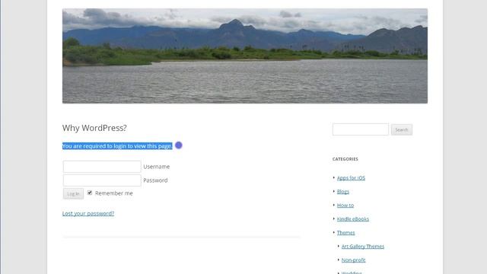The image size is (487, 274).
Task: Open the How to category link
Action: click(345, 205)
